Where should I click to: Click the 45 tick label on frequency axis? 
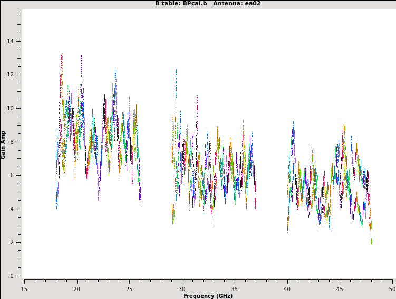coord(340,289)
